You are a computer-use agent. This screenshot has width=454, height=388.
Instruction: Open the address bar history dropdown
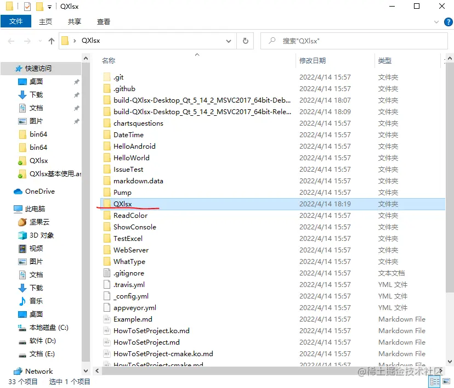point(229,41)
